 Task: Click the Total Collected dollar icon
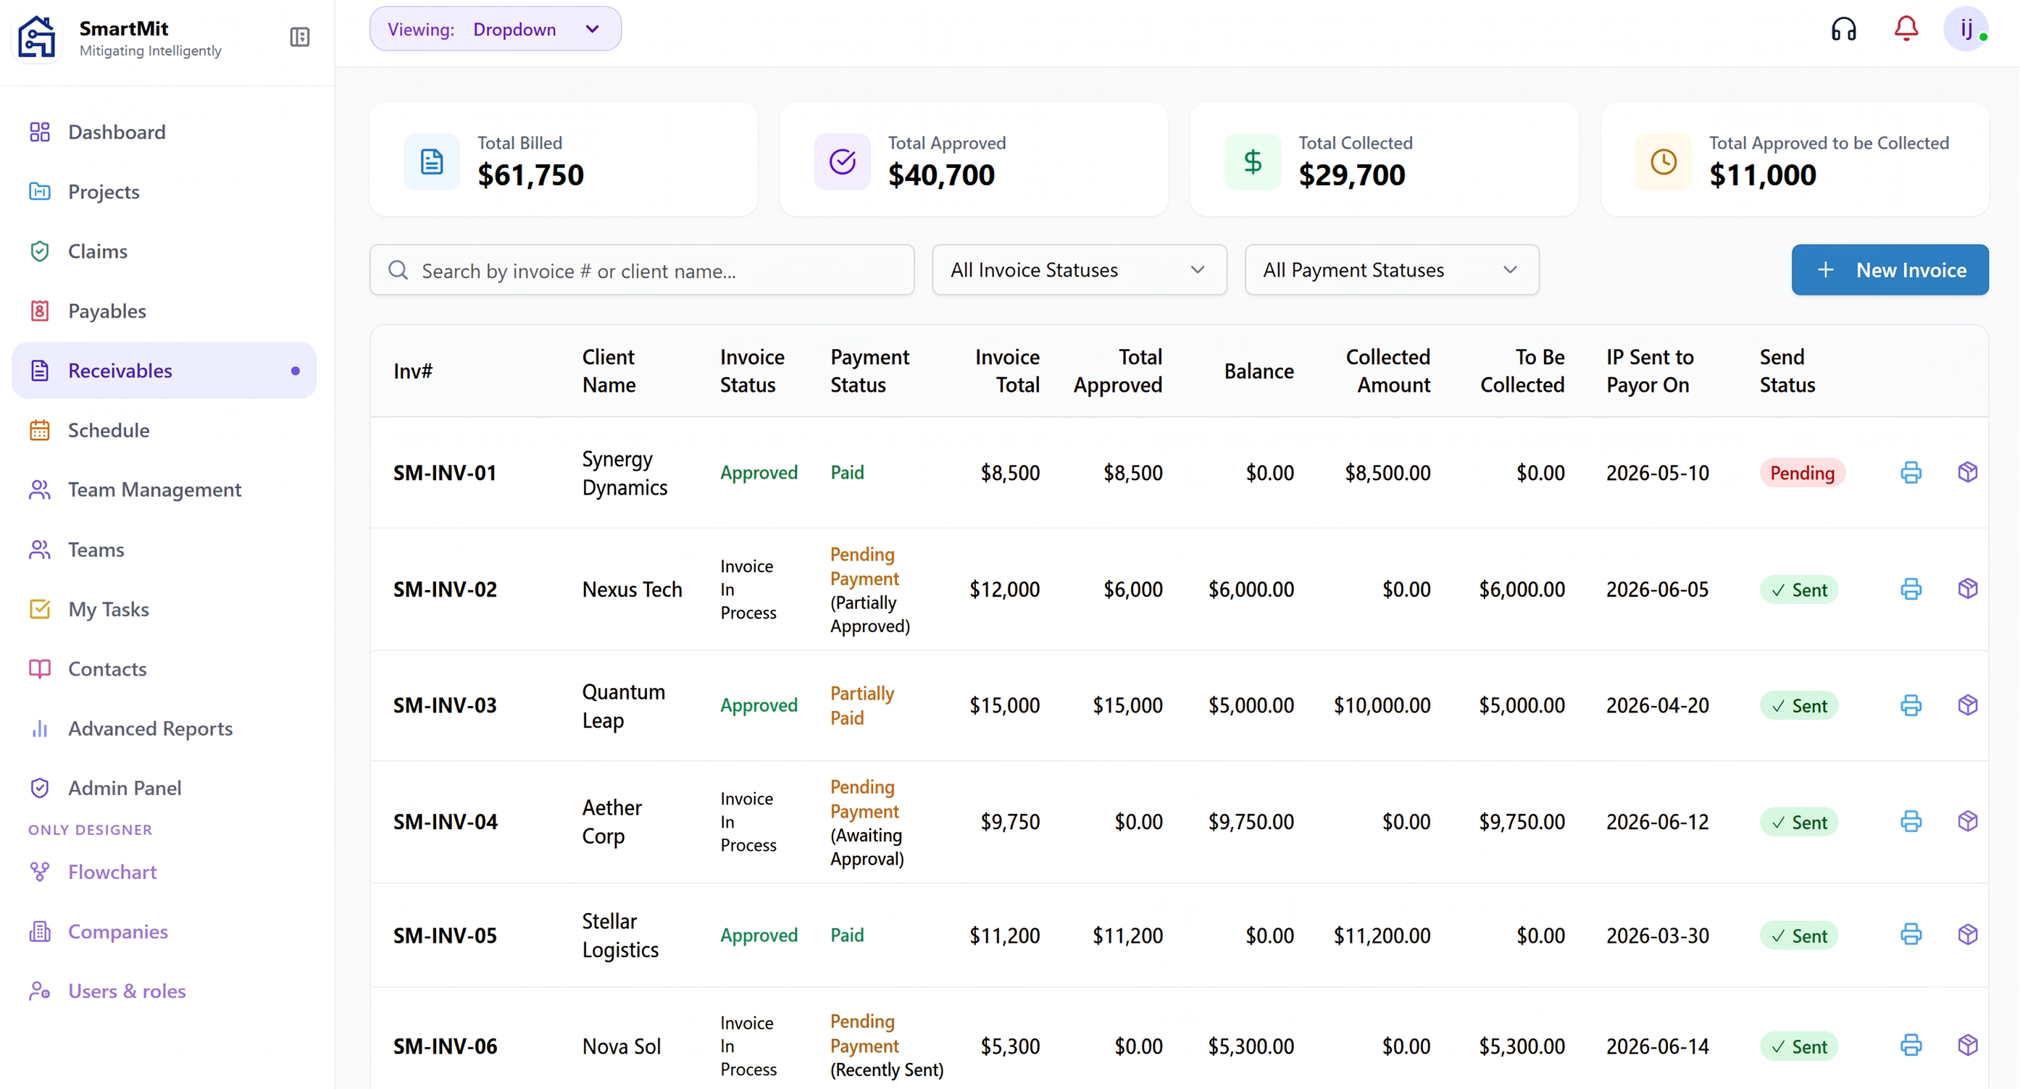pos(1252,161)
